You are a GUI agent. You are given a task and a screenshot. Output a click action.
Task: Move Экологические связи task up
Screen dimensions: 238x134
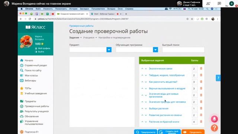pyautogui.click(x=142, y=68)
